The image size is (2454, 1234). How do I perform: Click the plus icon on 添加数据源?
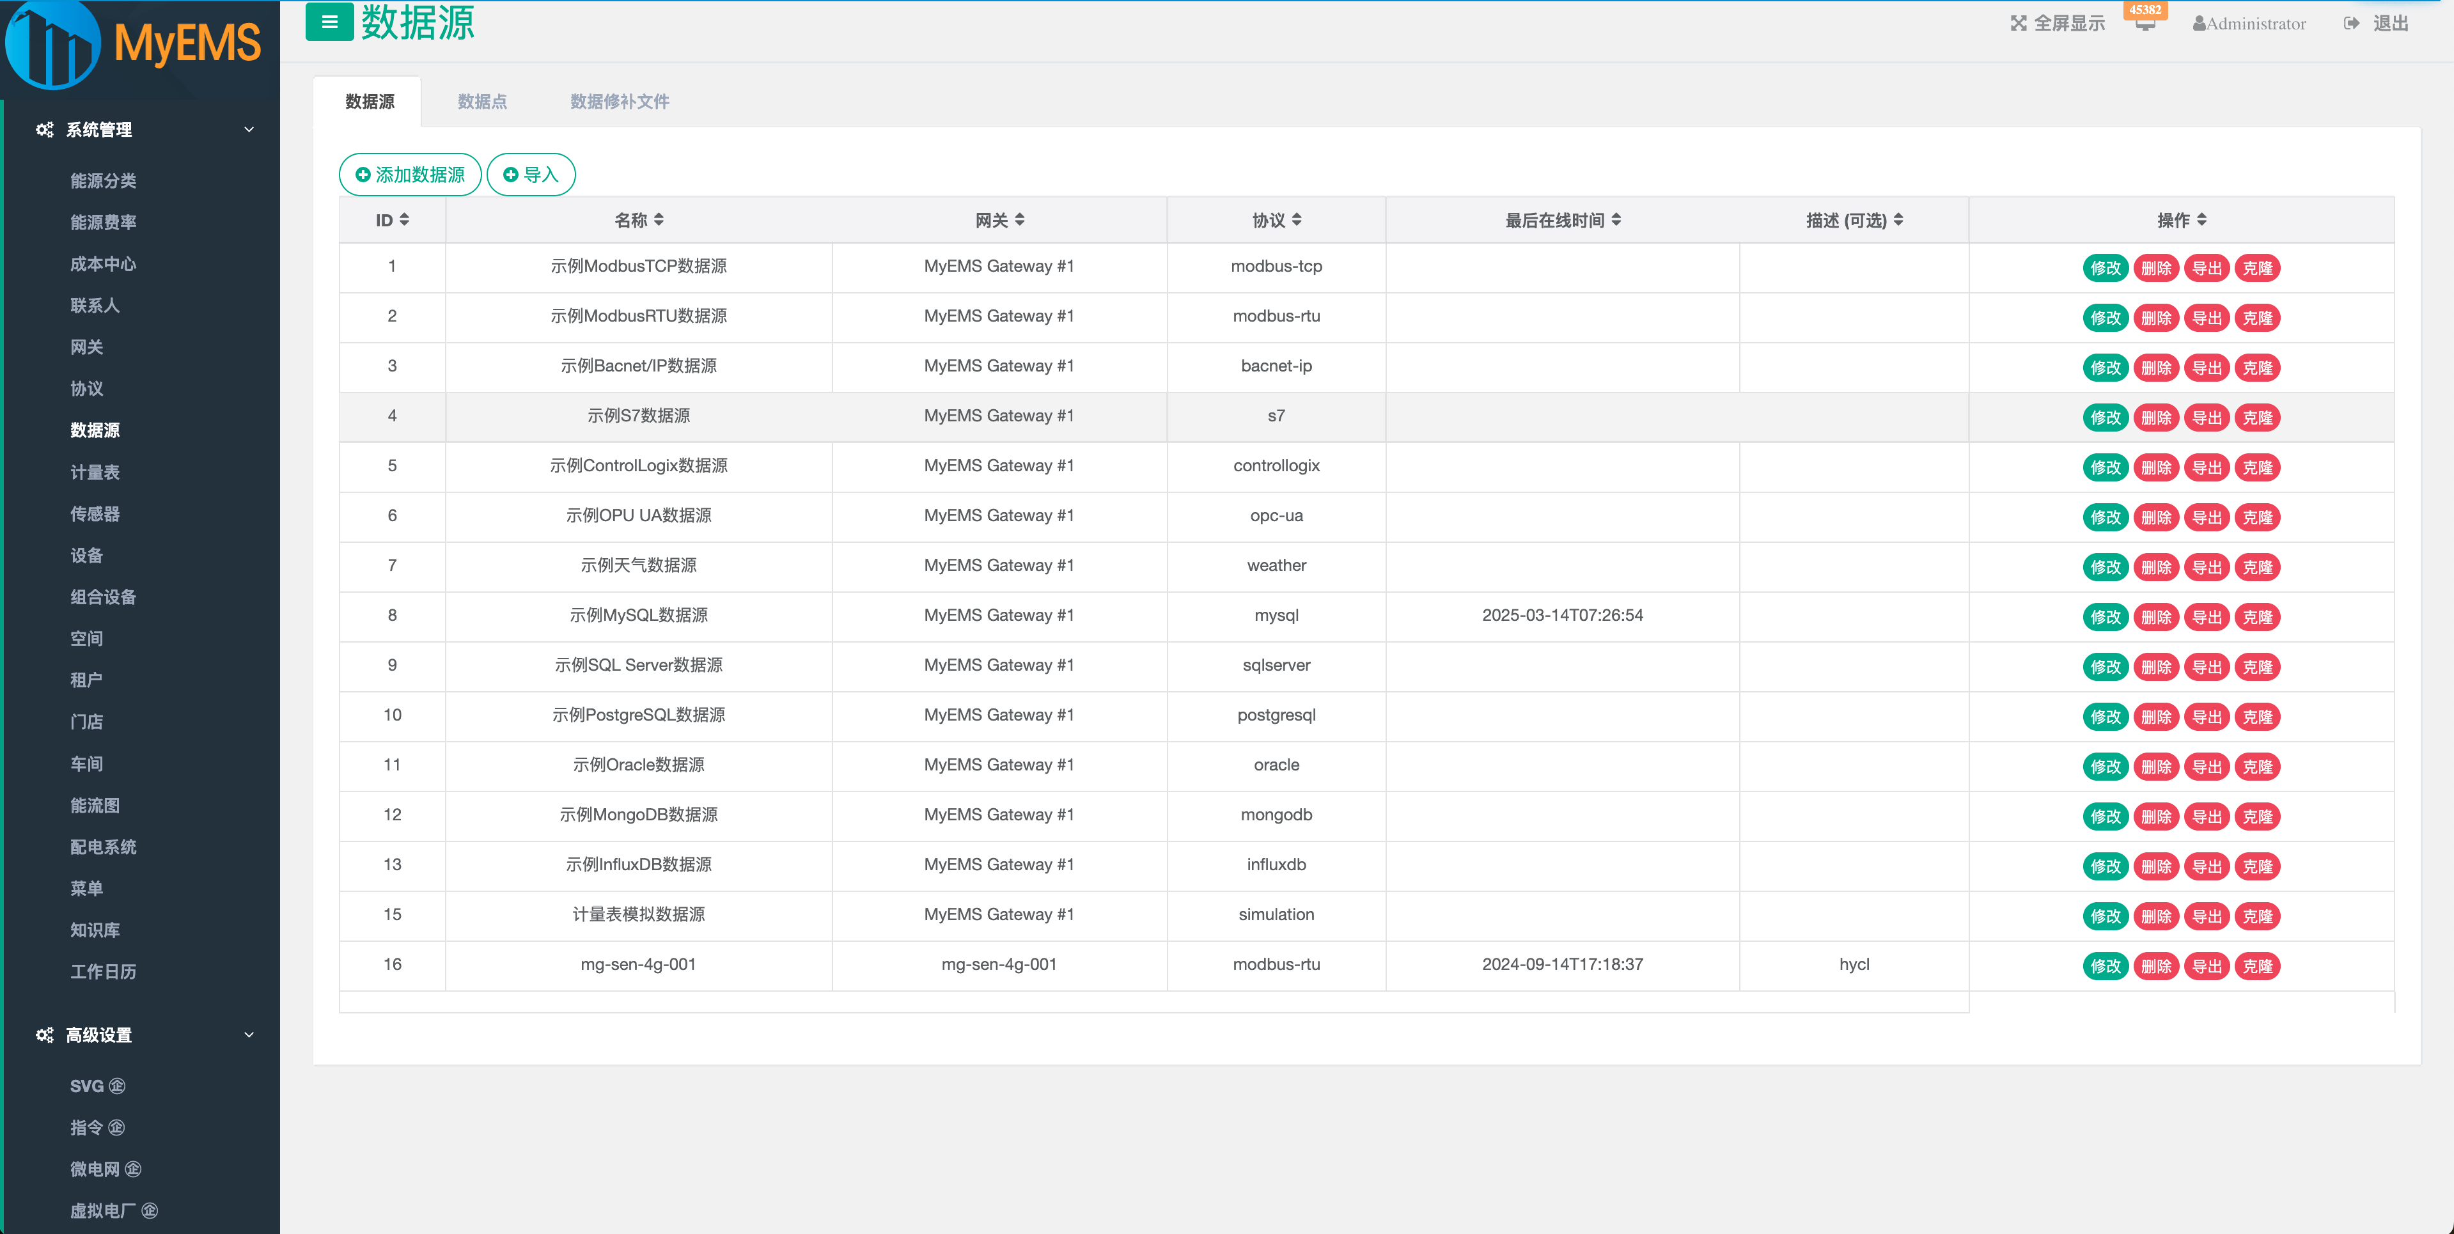[362, 175]
